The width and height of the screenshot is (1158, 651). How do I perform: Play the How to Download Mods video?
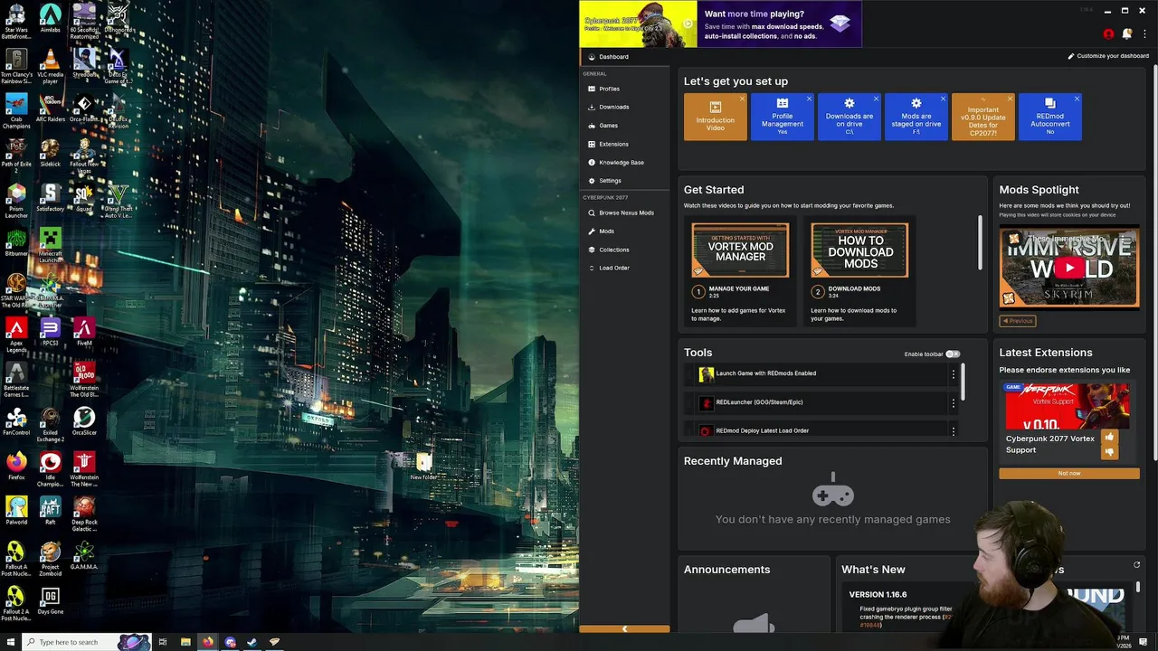pos(859,250)
